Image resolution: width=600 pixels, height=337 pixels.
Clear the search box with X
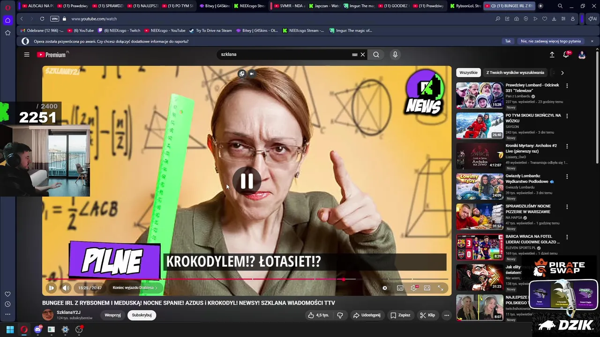coord(362,55)
